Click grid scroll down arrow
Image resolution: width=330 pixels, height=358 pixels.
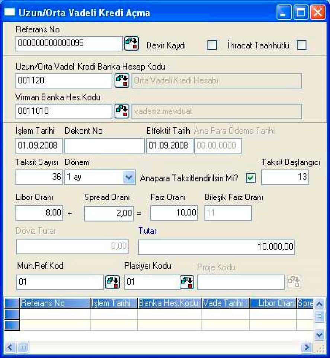[319, 335]
